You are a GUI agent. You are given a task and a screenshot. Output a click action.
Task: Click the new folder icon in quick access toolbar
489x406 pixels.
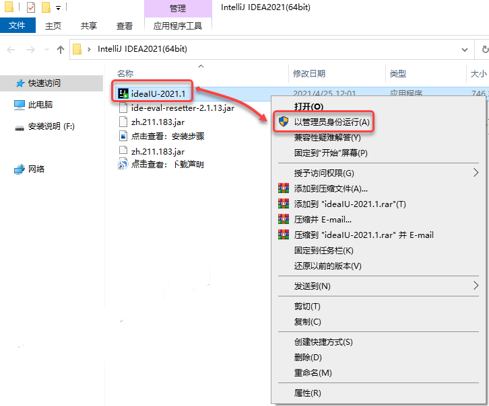tap(46, 7)
